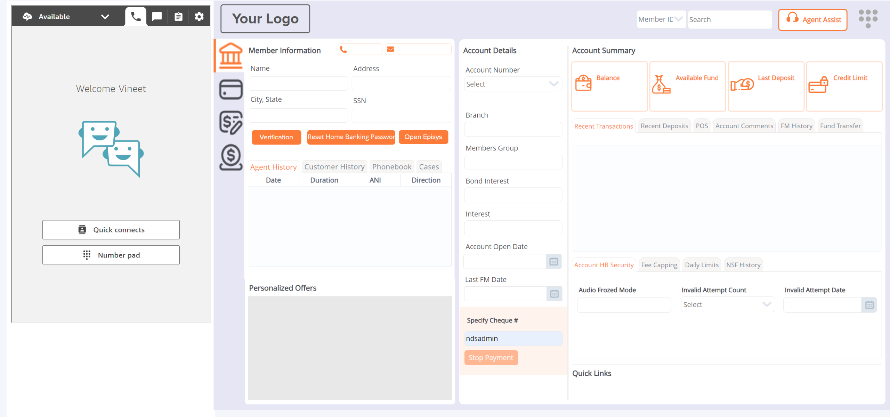Screen dimensions: 890x417
Task: Select the dollar coin sidebar icon
Action: 230,157
